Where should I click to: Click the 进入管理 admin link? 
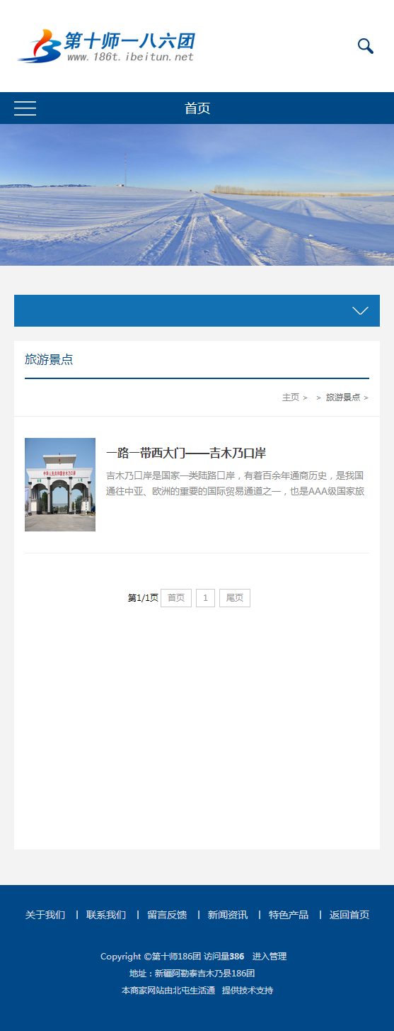tap(270, 957)
